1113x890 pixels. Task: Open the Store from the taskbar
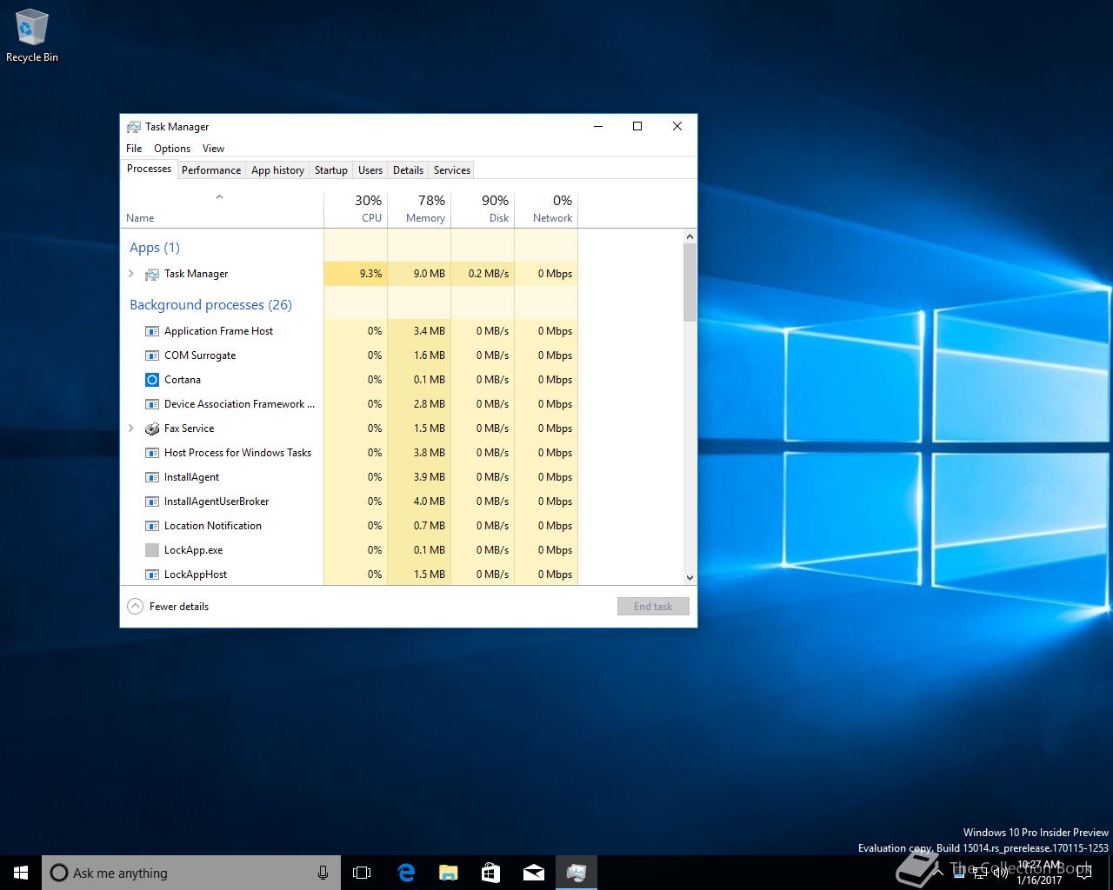pos(490,873)
